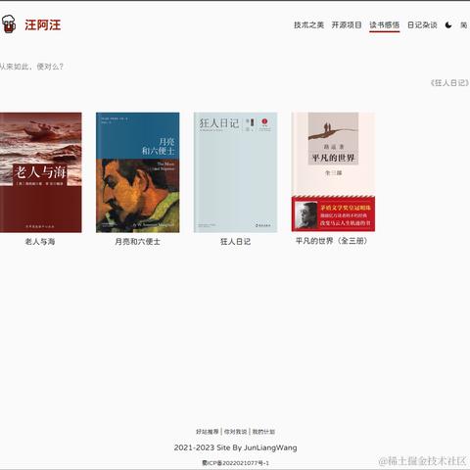Click the beer mug site logo
The height and width of the screenshot is (470, 470).
pos(9,24)
